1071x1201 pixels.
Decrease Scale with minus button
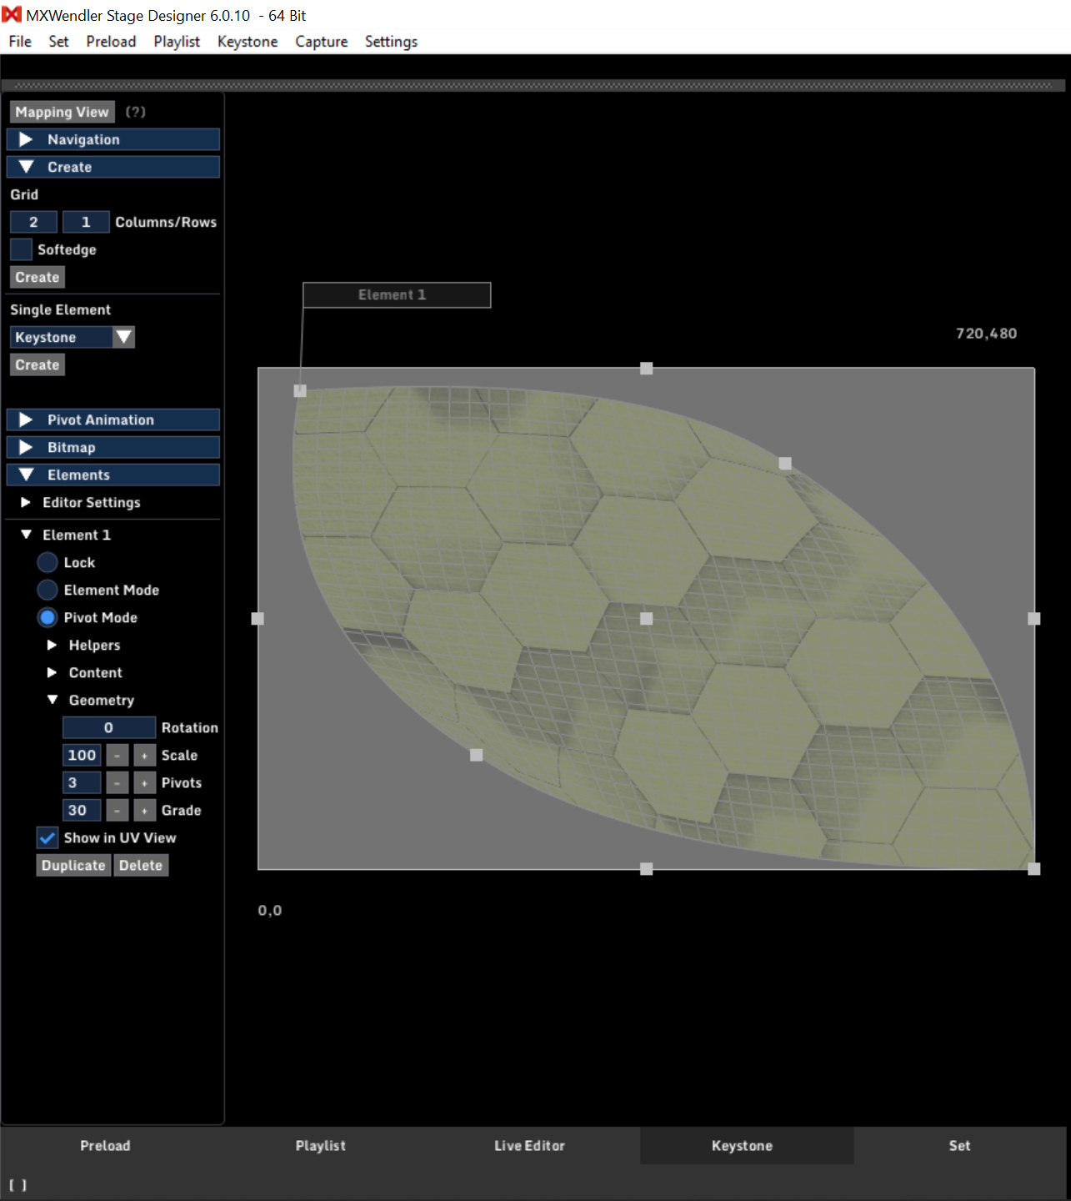pos(118,755)
